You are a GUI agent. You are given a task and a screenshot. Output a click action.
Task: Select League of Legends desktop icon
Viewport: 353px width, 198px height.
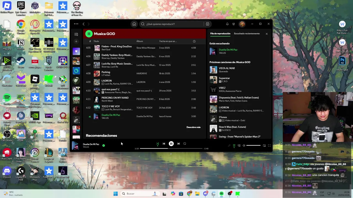(49, 155)
